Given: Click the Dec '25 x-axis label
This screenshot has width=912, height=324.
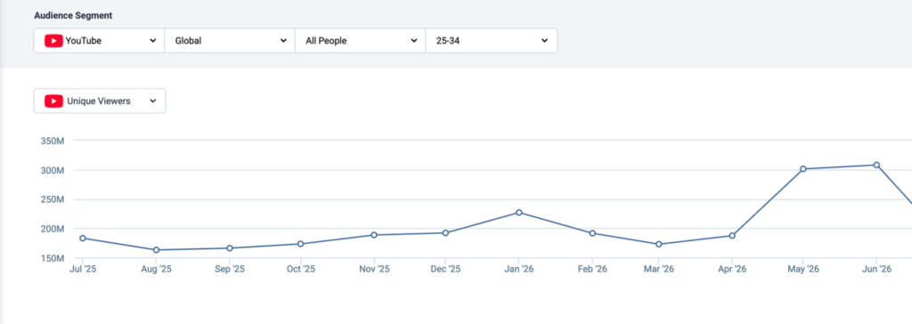Looking at the screenshot, I should tap(445, 270).
